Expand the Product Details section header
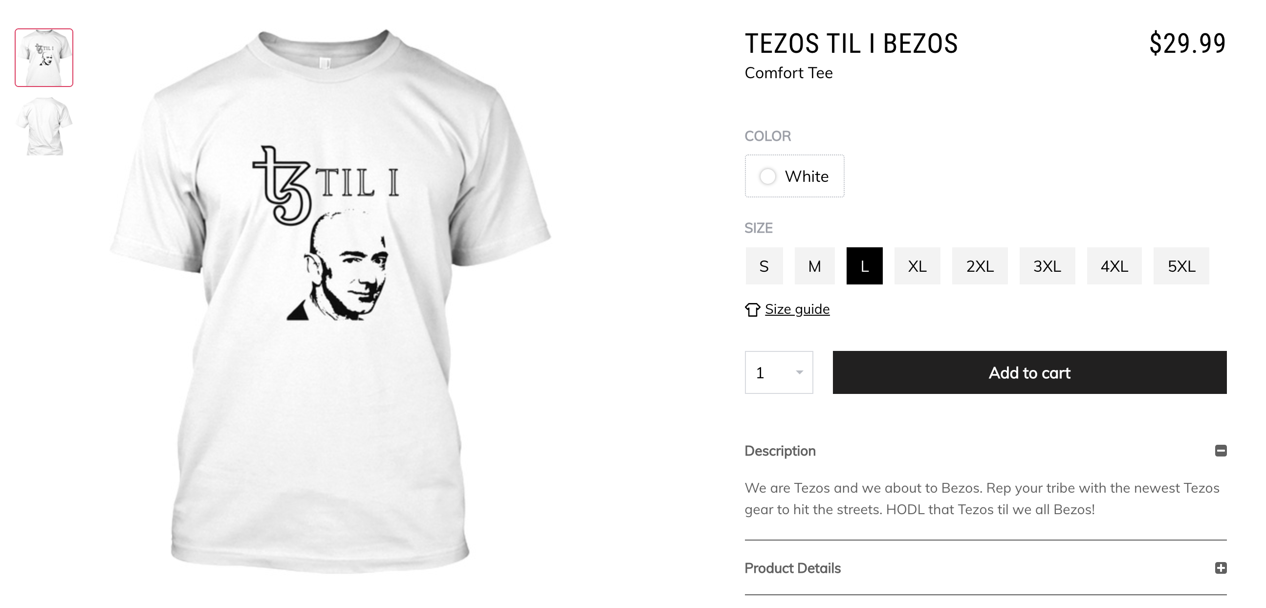 (986, 568)
